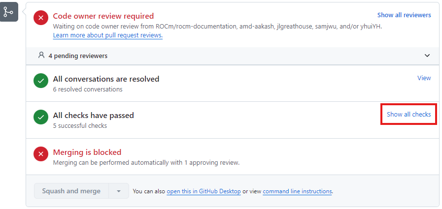Screen dimensions: 442x209
Task: Click the All conversations are resolved heading
Action: pos(106,79)
